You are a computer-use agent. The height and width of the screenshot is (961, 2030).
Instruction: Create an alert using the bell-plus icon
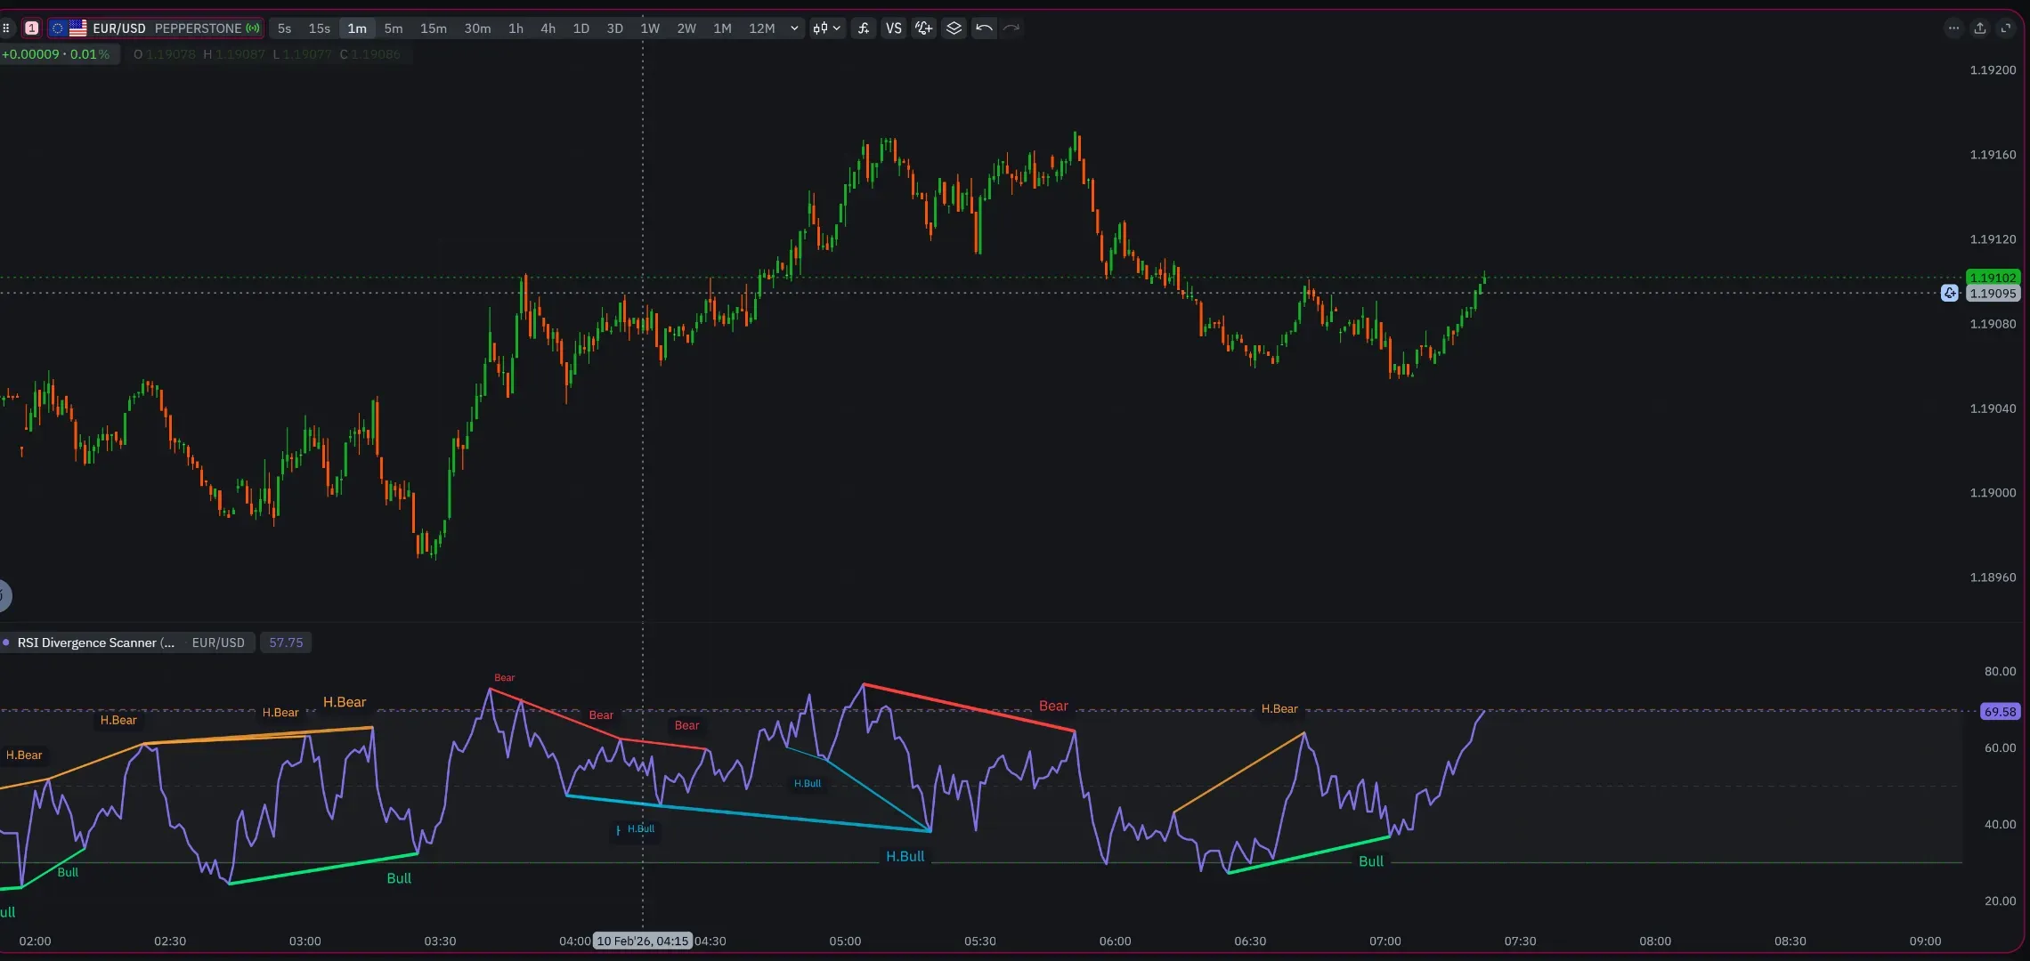923,28
